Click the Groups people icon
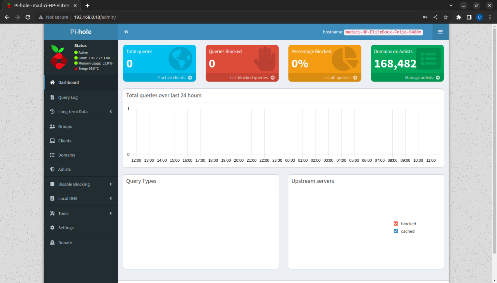 (52, 127)
